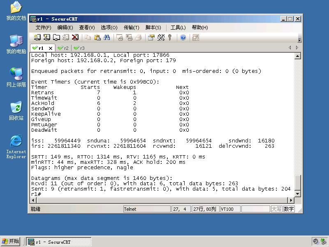329x247 pixels.
Task: Switch to the r3 session tab
Action: (79, 48)
